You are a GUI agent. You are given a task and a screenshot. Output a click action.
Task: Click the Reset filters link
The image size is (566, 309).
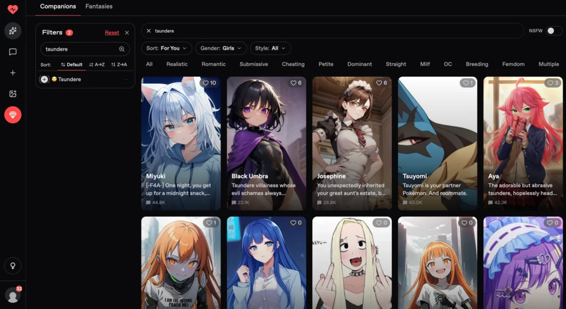[112, 33]
